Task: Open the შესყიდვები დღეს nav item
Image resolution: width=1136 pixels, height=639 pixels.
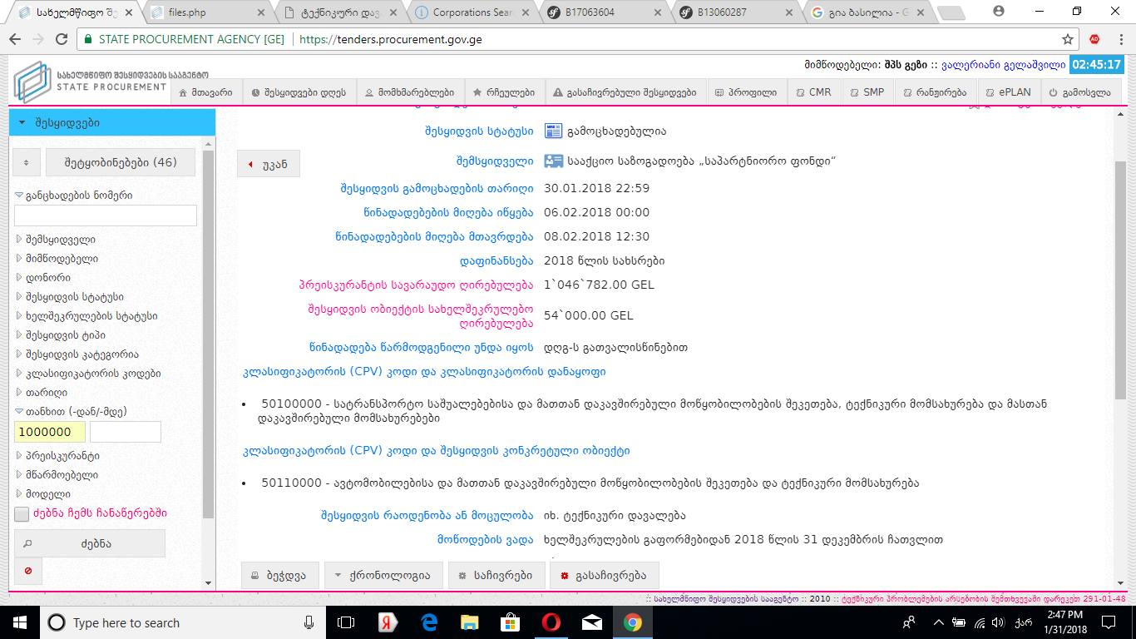Action: click(300, 92)
